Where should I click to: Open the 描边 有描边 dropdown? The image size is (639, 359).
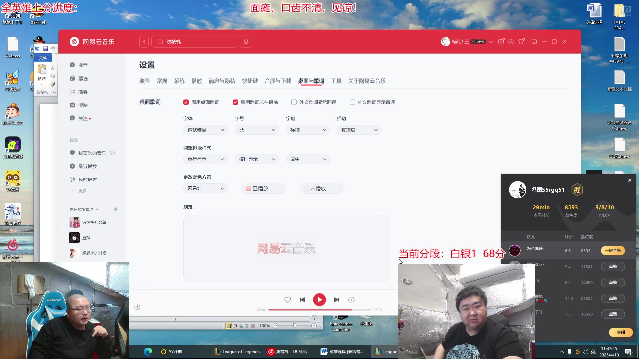(x=359, y=130)
